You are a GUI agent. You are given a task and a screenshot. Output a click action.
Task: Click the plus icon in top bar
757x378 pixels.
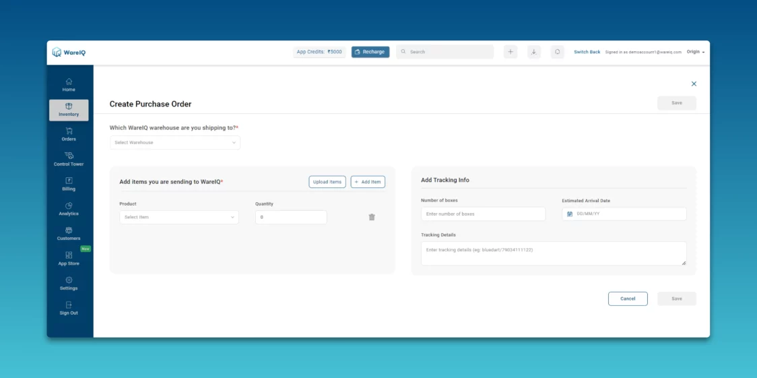click(511, 52)
